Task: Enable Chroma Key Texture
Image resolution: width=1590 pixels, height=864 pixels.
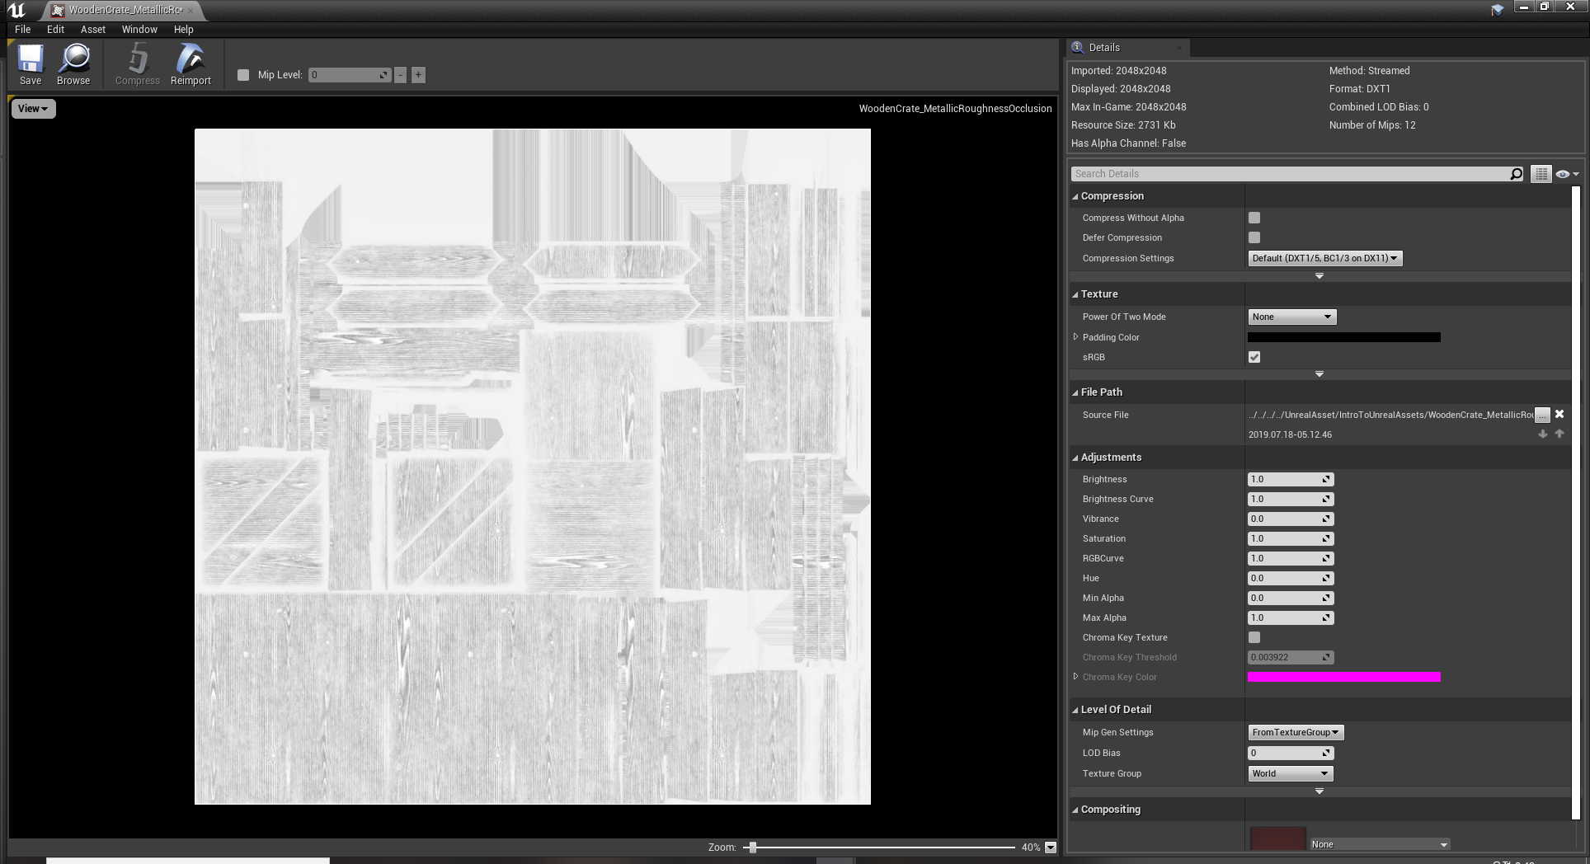Action: point(1254,637)
